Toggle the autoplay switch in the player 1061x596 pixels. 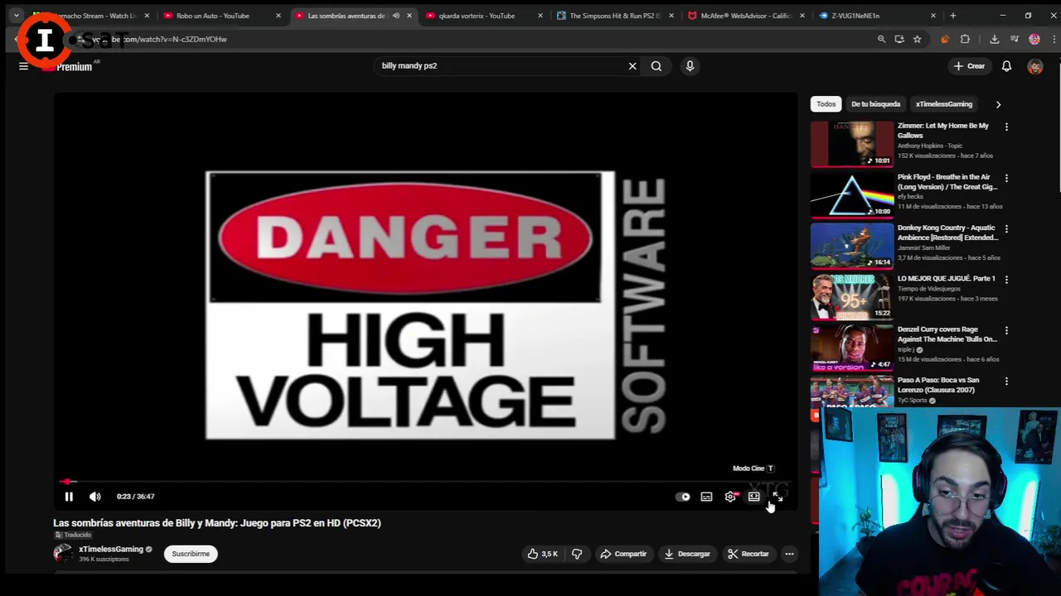click(x=683, y=497)
